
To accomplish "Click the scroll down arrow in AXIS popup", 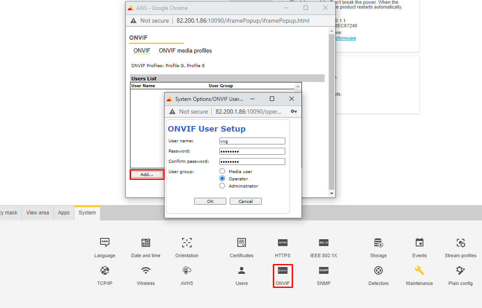I will pos(331,194).
